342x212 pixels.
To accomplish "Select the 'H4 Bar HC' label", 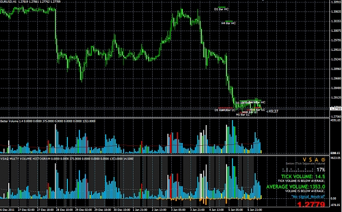I will pyautogui.click(x=229, y=23).
